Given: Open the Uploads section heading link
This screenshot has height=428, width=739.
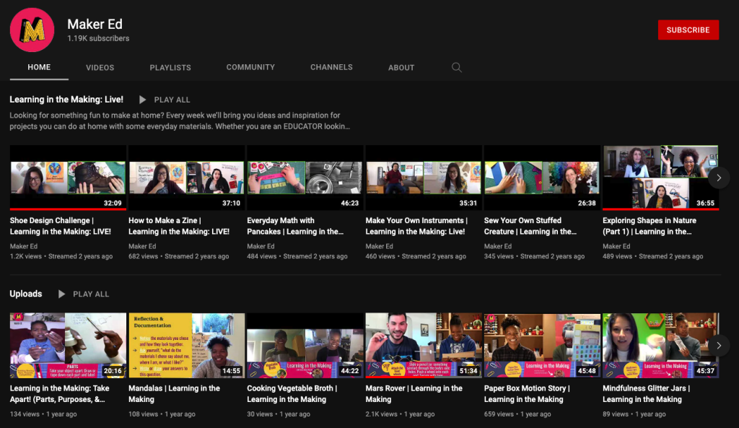Looking at the screenshot, I should [26, 294].
